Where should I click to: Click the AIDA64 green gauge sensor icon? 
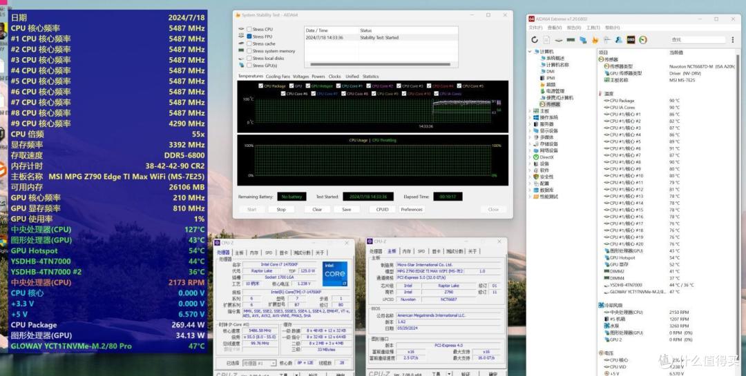pyautogui.click(x=643, y=40)
